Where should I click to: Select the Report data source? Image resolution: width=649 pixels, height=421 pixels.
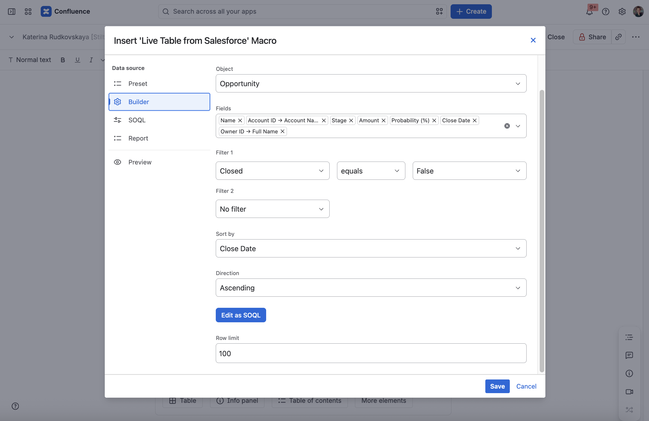point(159,138)
